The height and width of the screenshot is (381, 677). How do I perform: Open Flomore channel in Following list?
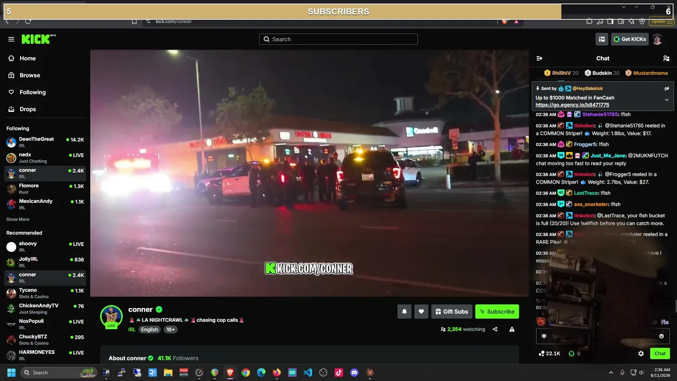[45, 189]
